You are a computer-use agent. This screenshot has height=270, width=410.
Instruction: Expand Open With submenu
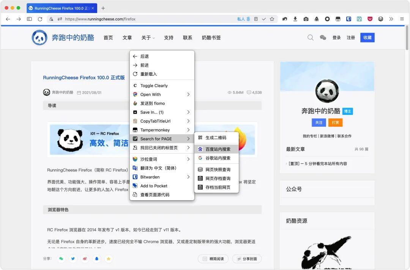[x=162, y=94]
